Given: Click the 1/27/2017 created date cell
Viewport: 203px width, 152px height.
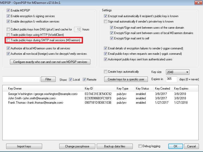Looking at the screenshot, I should (162, 103).
